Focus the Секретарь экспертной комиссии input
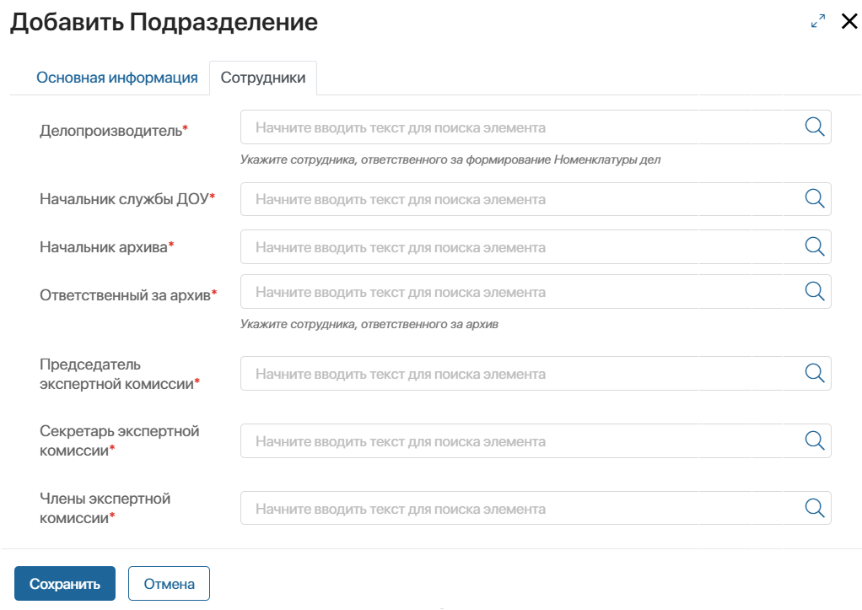 tap(506, 440)
